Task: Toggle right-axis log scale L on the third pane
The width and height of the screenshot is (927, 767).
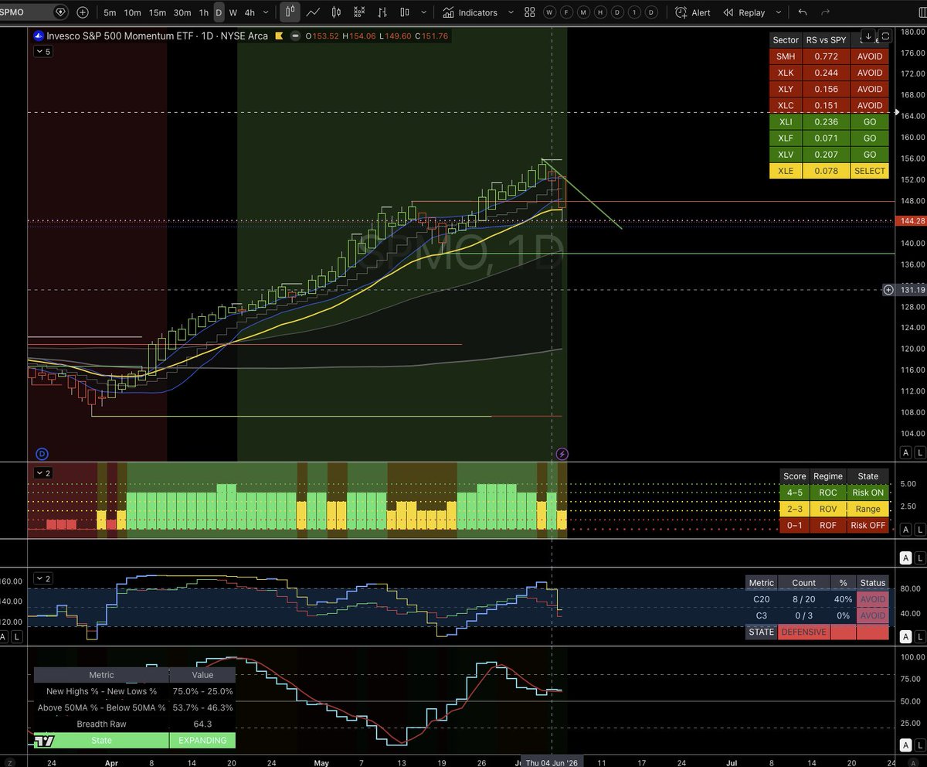Action: pyautogui.click(x=919, y=636)
